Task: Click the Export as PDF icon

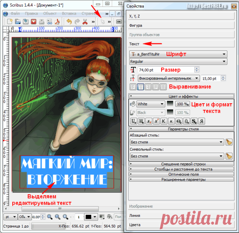Action: tap(57, 21)
